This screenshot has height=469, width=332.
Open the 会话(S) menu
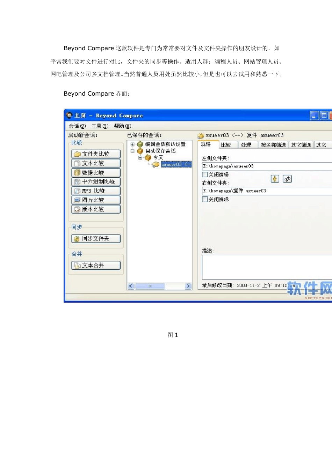click(77, 126)
